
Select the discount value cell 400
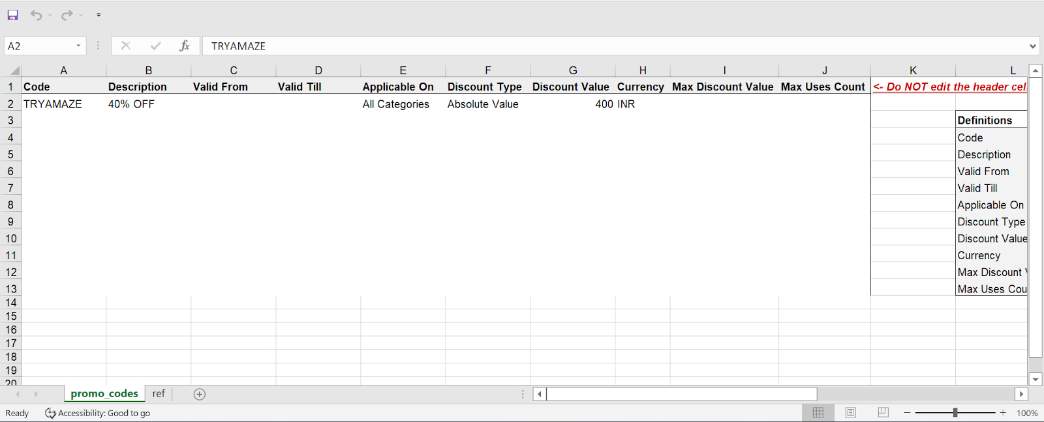[572, 104]
